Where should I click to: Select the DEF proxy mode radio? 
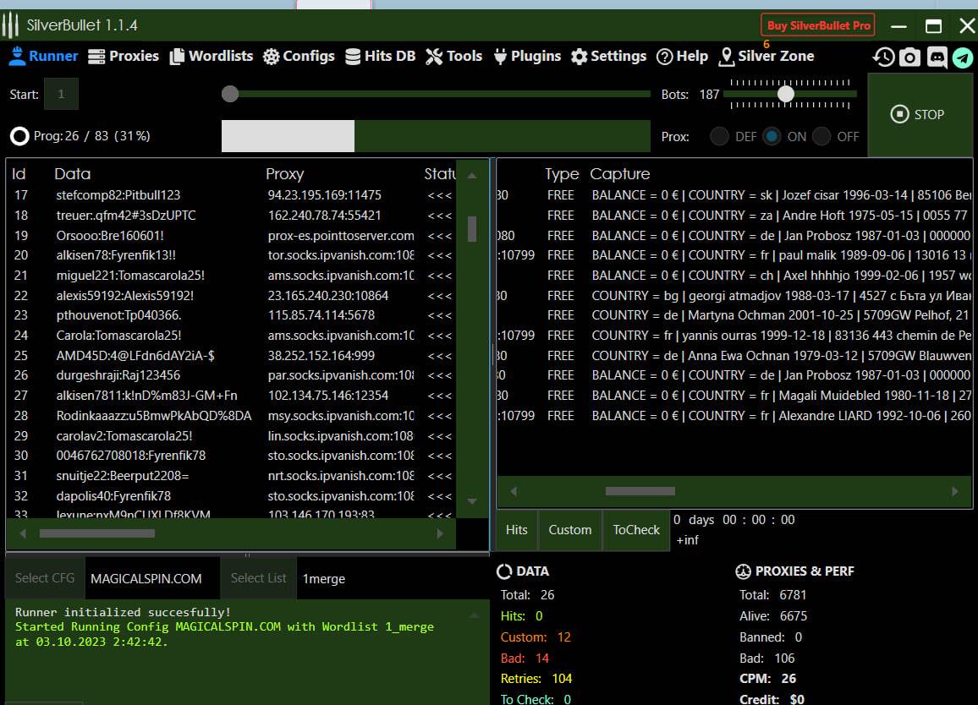click(x=720, y=136)
